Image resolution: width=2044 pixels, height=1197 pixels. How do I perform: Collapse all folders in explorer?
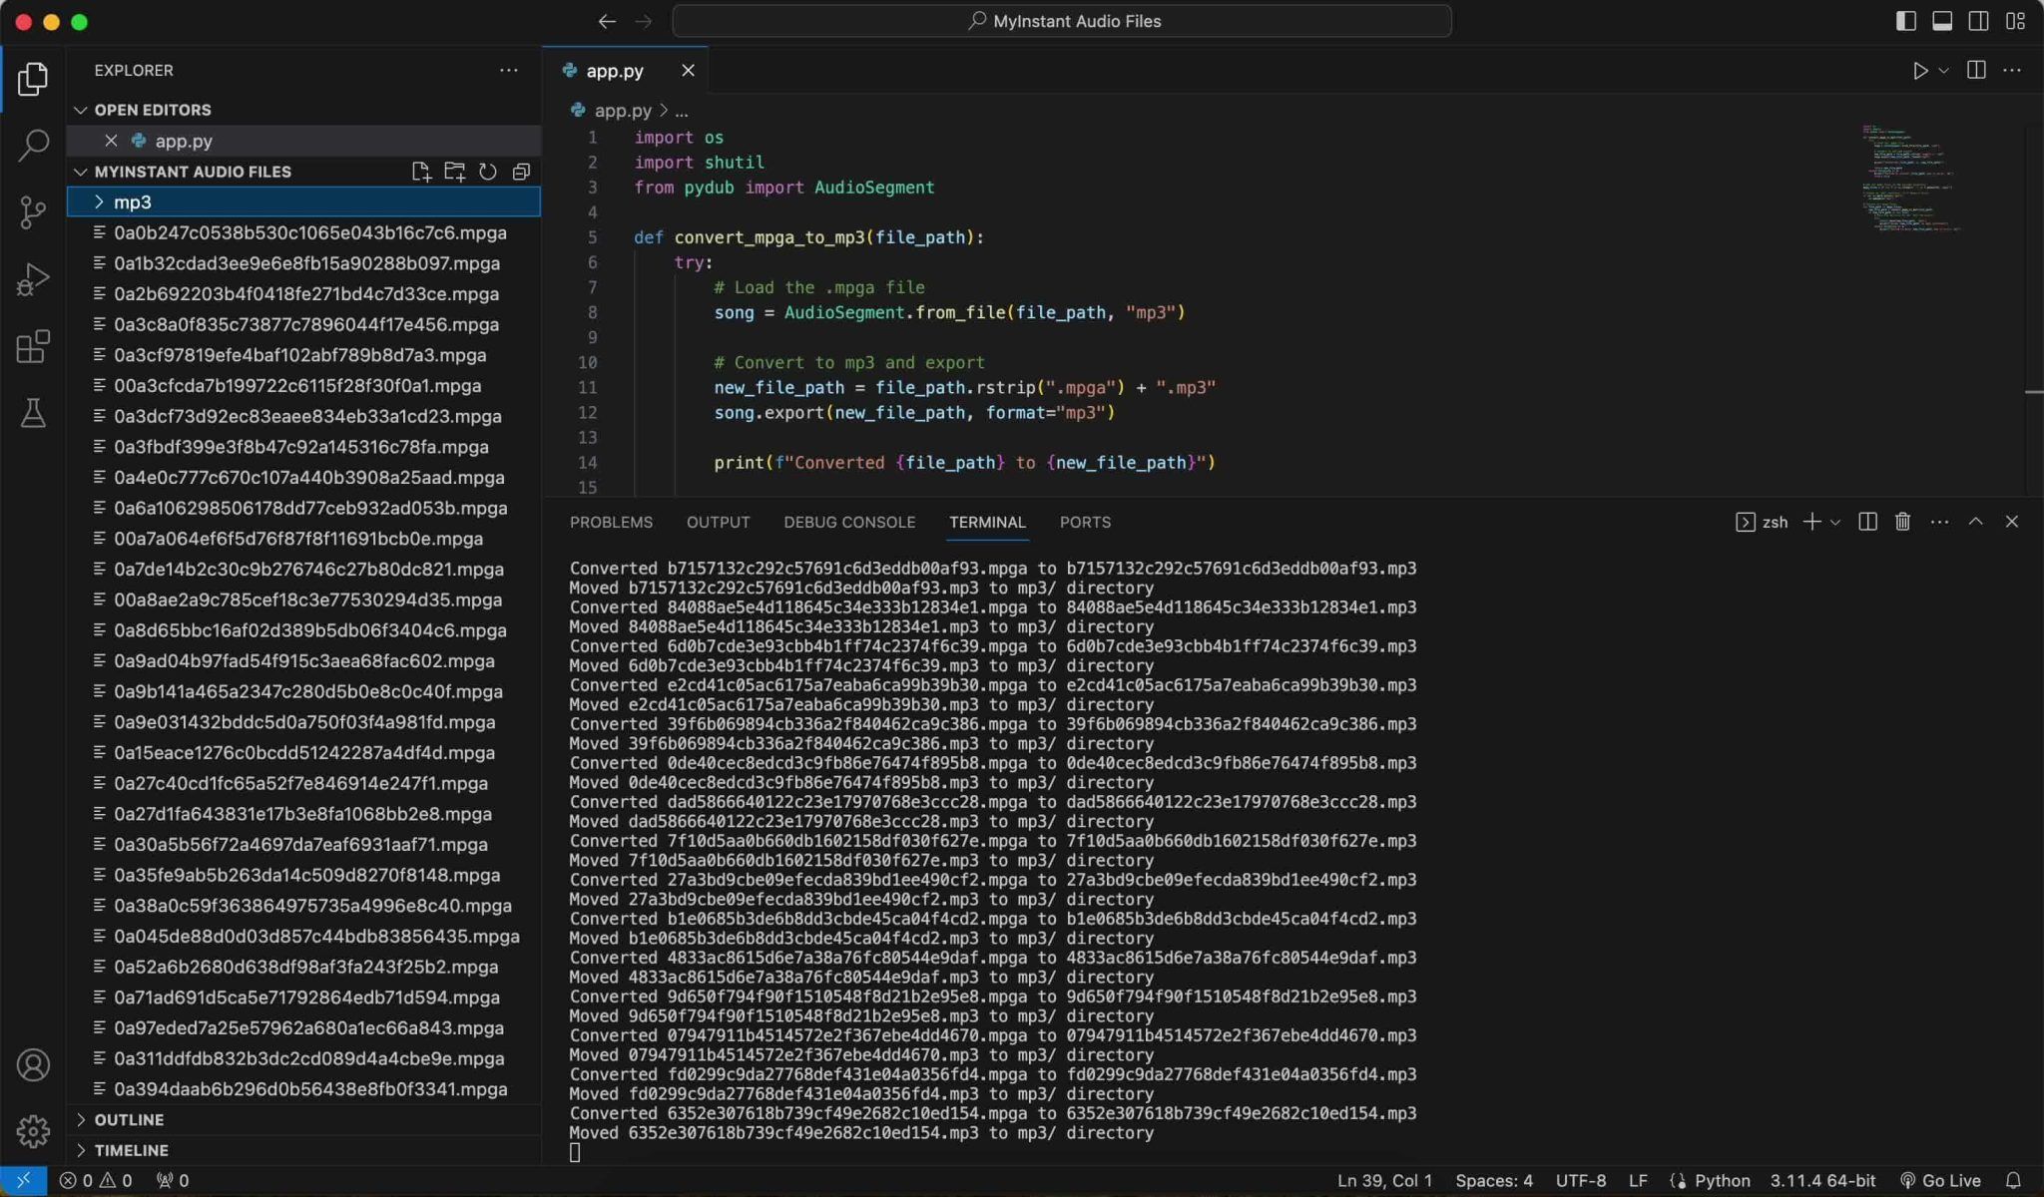coord(521,172)
